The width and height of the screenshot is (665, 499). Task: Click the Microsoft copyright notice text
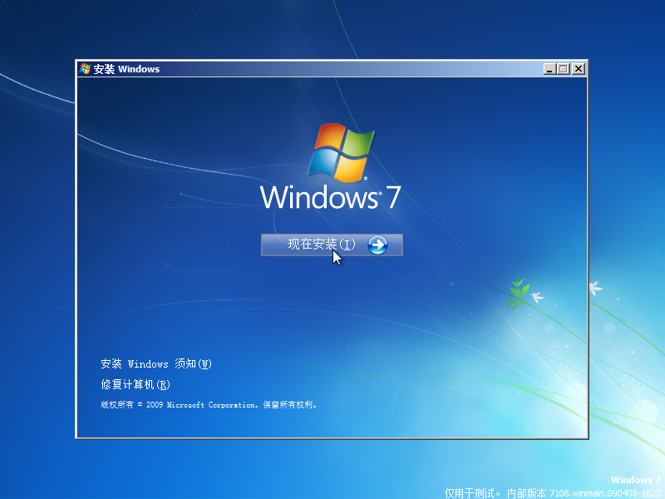point(210,405)
